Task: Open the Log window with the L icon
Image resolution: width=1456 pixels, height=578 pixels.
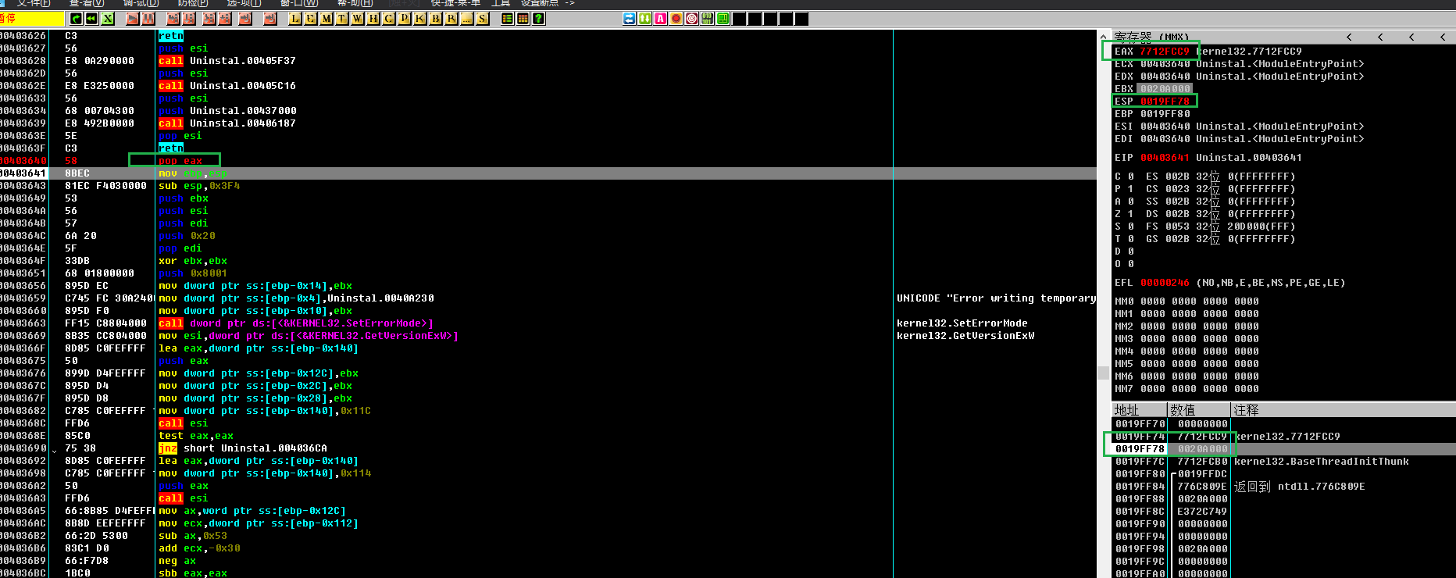Action: click(294, 19)
